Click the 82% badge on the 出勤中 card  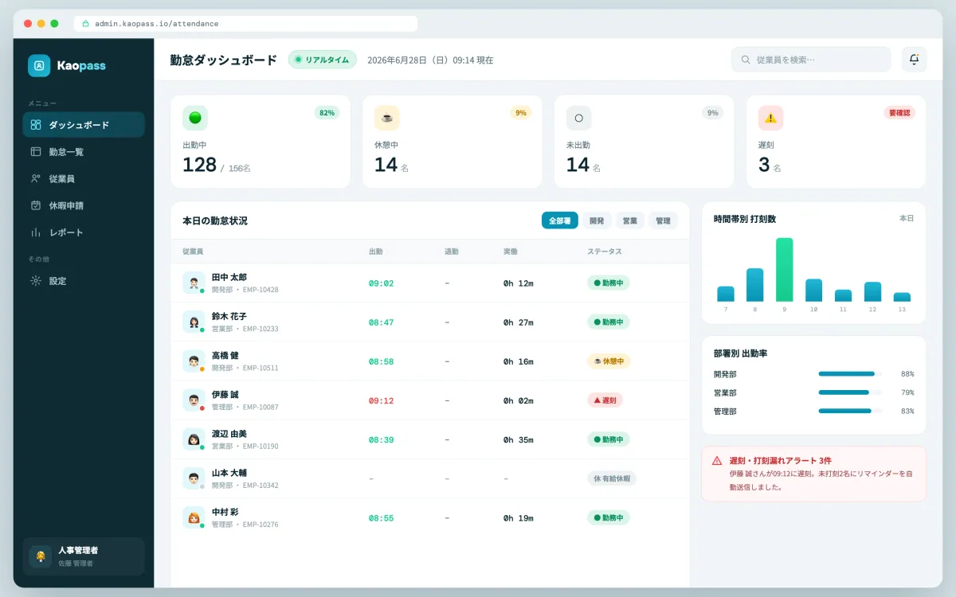point(327,113)
